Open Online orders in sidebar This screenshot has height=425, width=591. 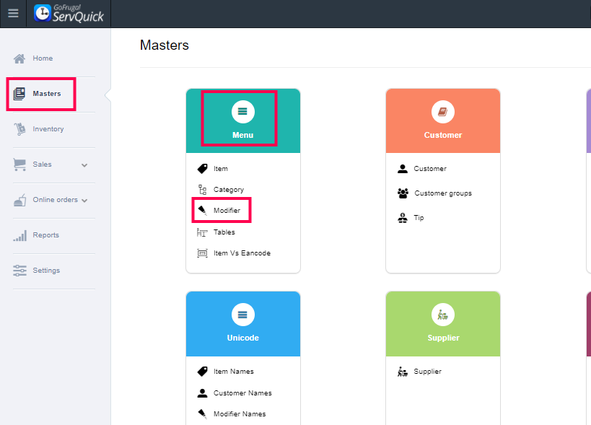(56, 200)
